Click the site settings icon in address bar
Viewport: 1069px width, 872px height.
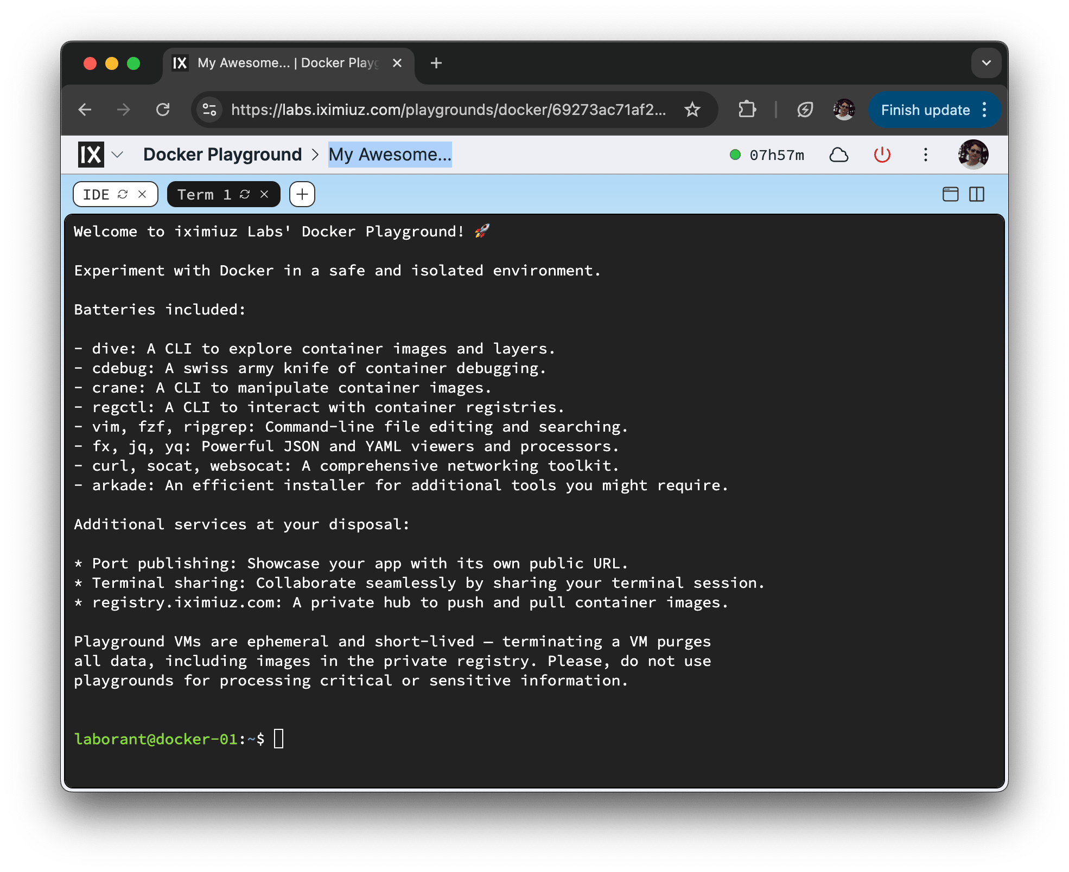209,110
